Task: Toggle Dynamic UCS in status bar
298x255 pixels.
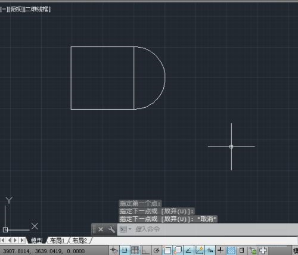Action: point(199,250)
